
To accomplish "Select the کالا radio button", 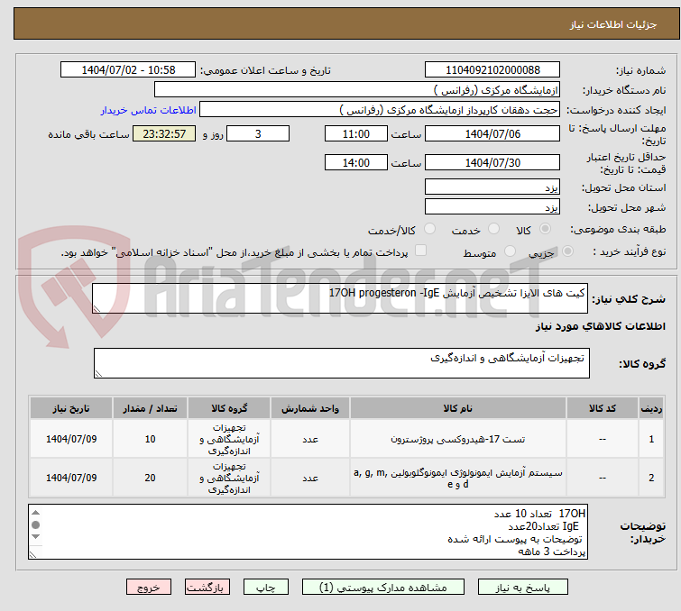I will pyautogui.click(x=545, y=229).
